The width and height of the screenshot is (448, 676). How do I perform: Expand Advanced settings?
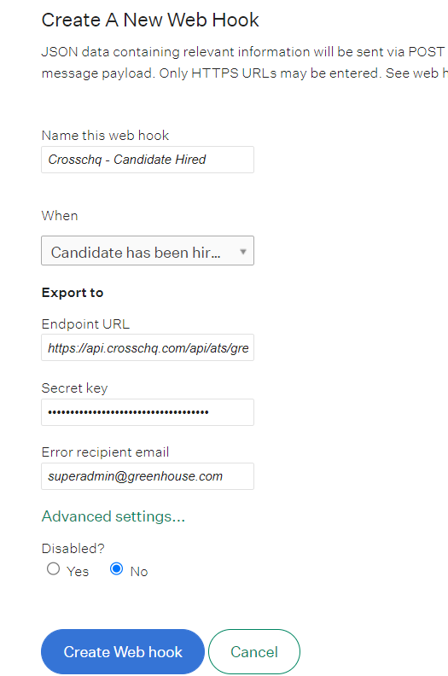[x=113, y=516]
